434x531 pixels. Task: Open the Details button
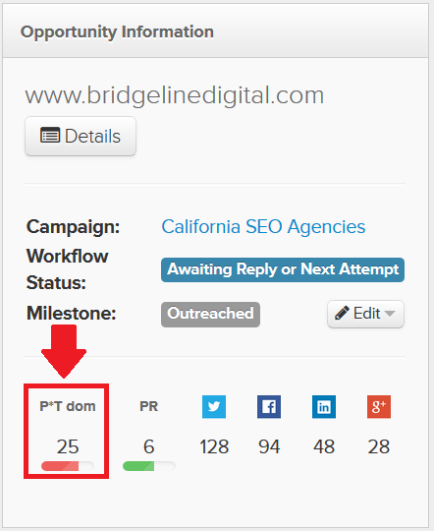coord(81,136)
